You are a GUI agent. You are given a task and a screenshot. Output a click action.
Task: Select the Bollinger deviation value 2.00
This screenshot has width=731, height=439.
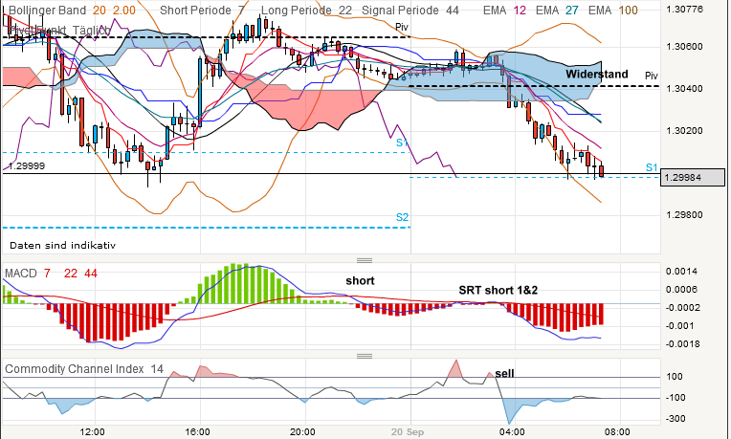123,11
